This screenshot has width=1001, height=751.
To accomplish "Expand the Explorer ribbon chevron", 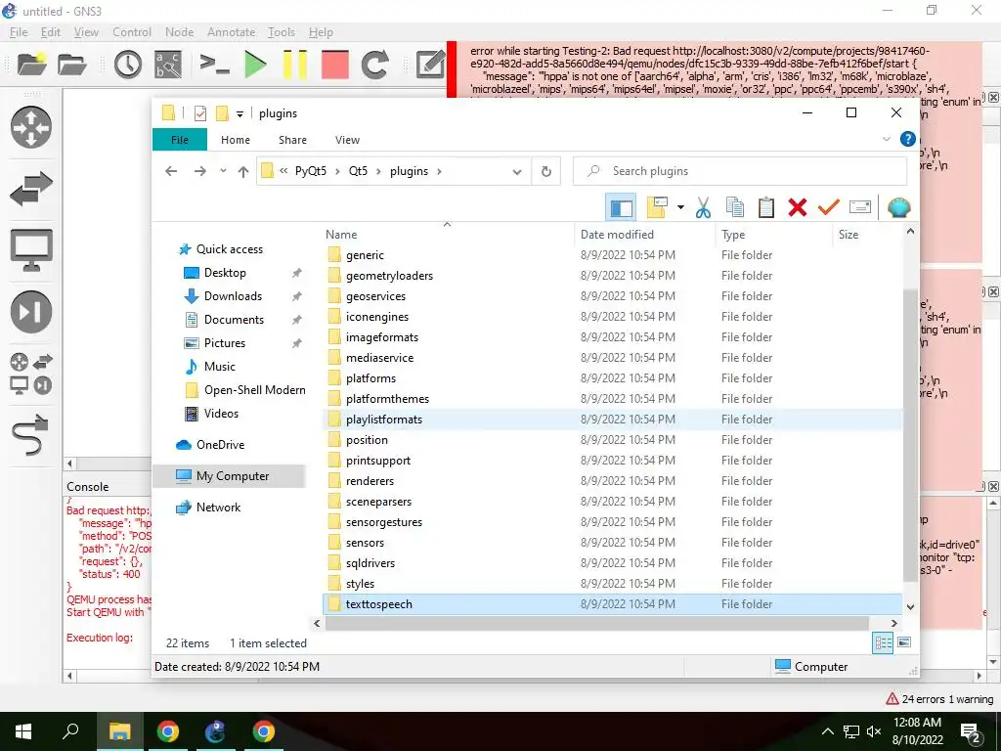I will point(886,139).
